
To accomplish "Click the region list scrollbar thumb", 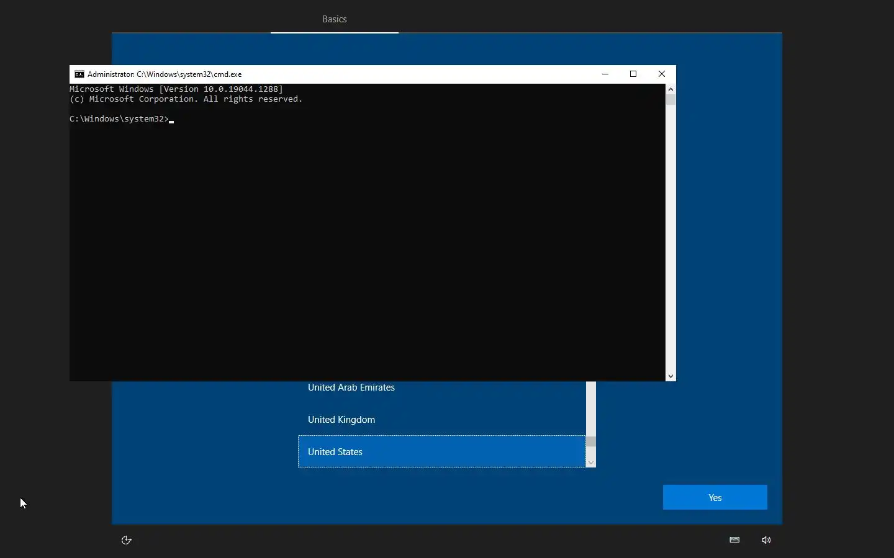I will 591,442.
